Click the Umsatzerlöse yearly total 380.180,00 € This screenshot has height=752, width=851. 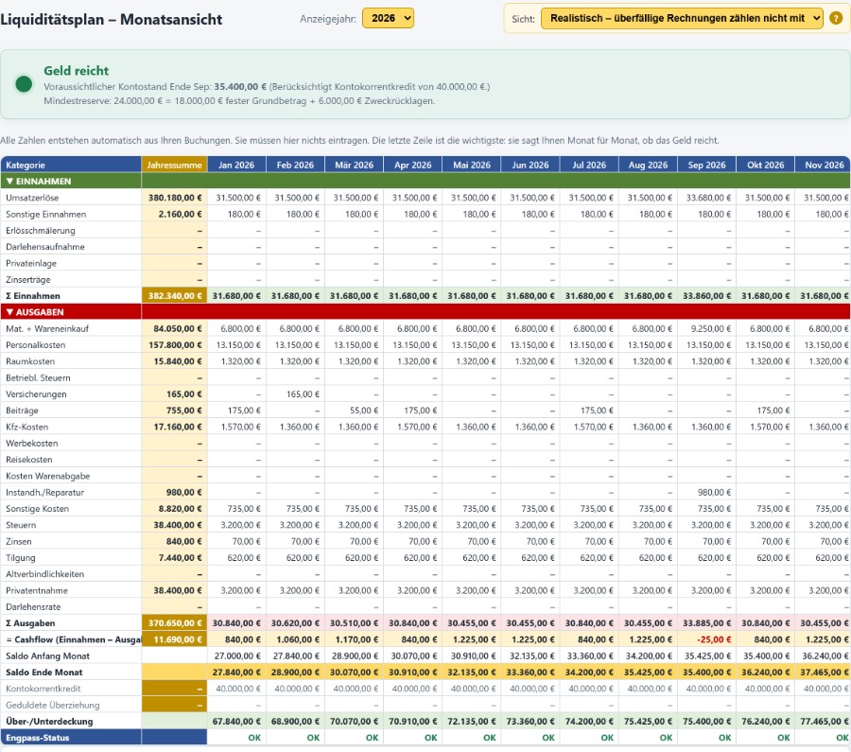(175, 198)
